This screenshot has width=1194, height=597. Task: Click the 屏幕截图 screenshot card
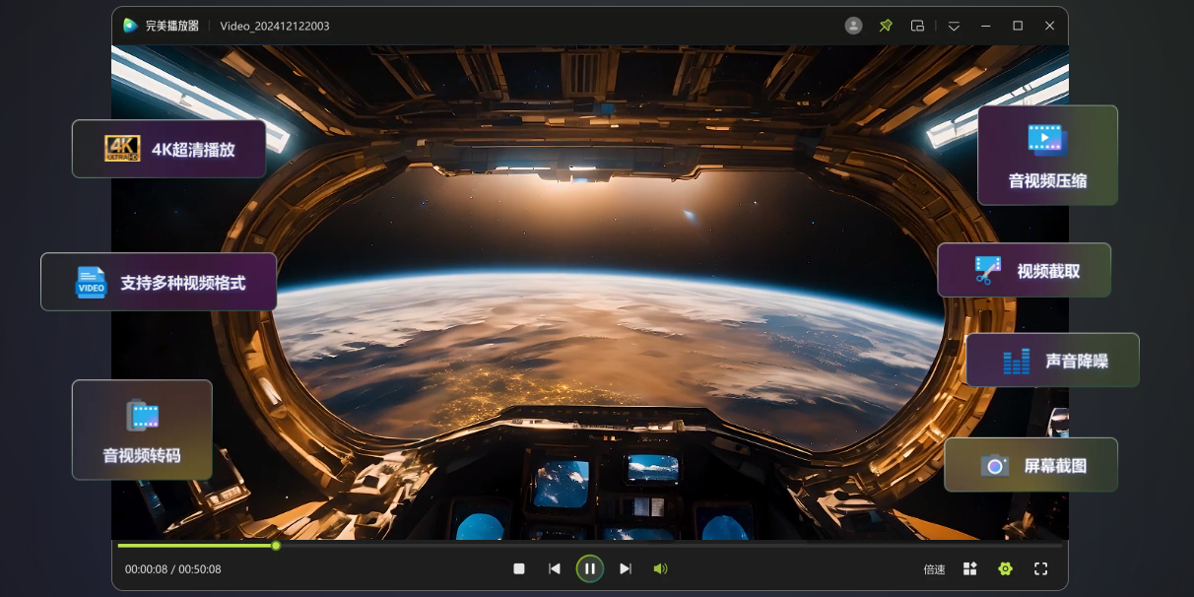pyautogui.click(x=1030, y=465)
